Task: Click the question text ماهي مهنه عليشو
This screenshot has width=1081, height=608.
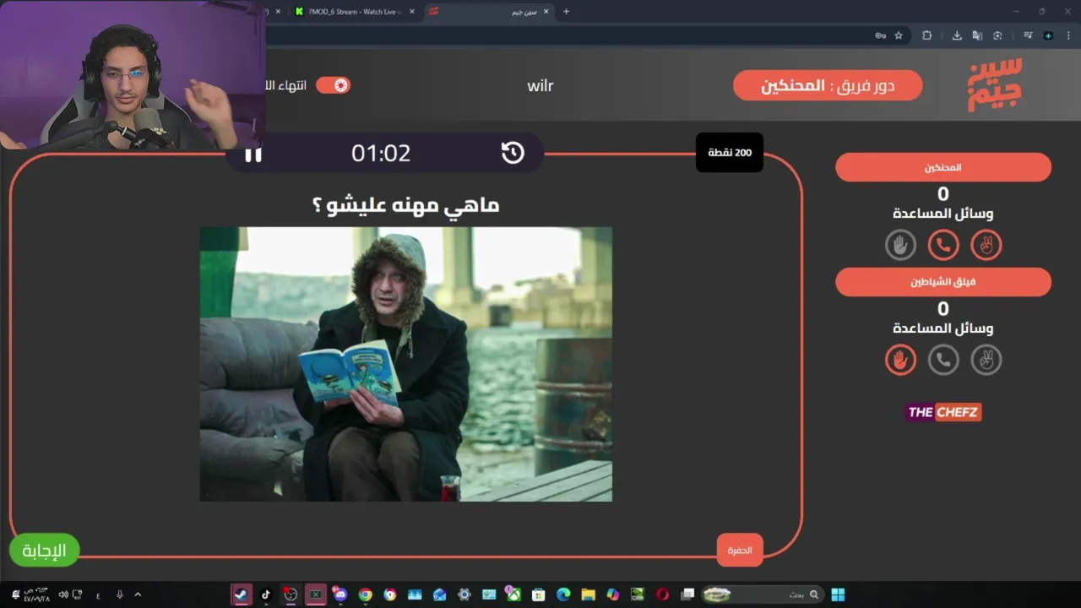Action: pos(406,205)
